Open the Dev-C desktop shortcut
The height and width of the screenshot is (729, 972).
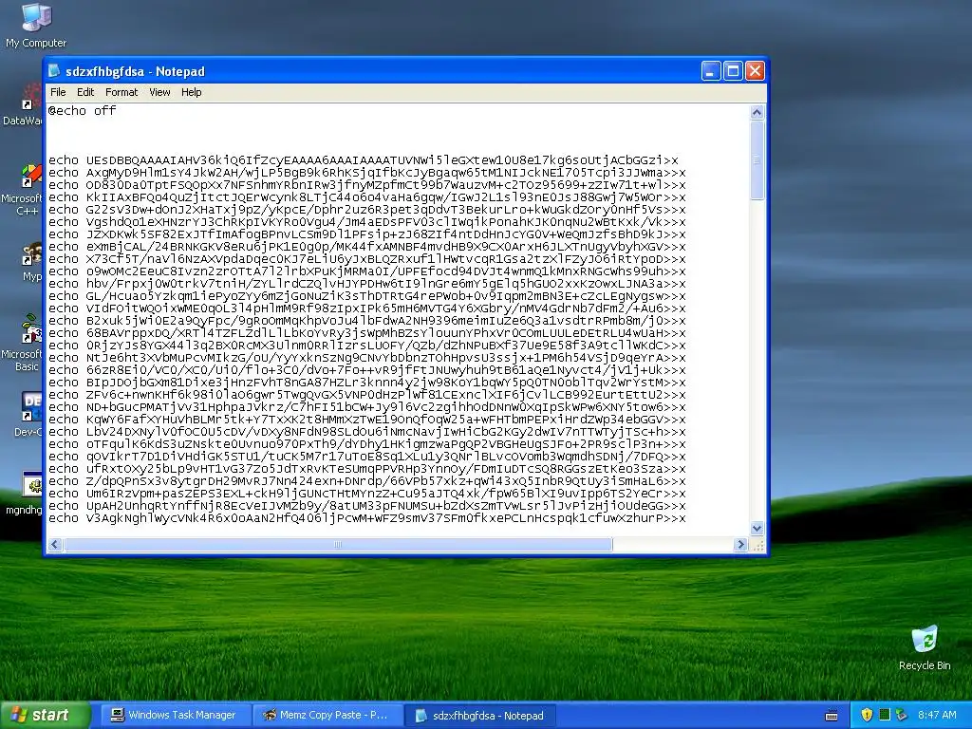click(x=28, y=414)
